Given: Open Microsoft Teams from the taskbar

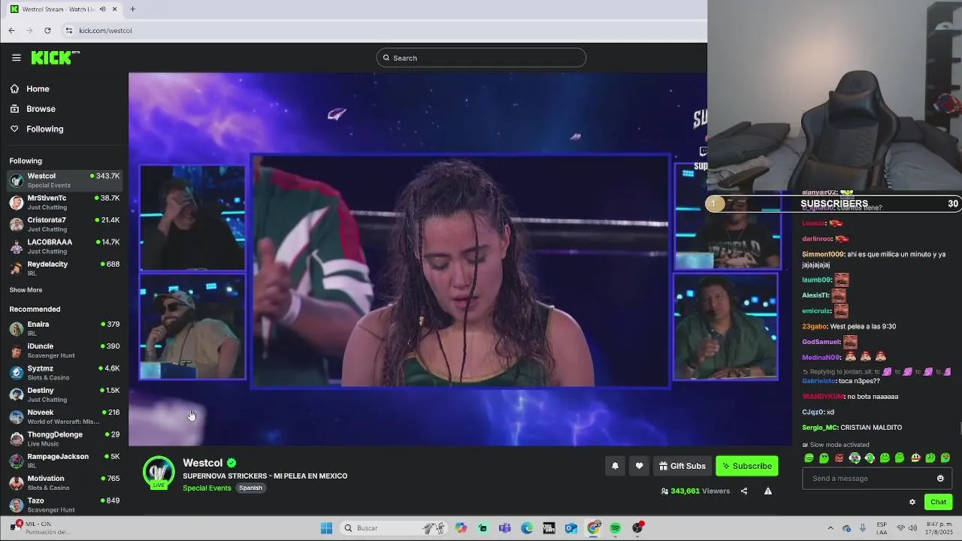Looking at the screenshot, I should tap(505, 528).
